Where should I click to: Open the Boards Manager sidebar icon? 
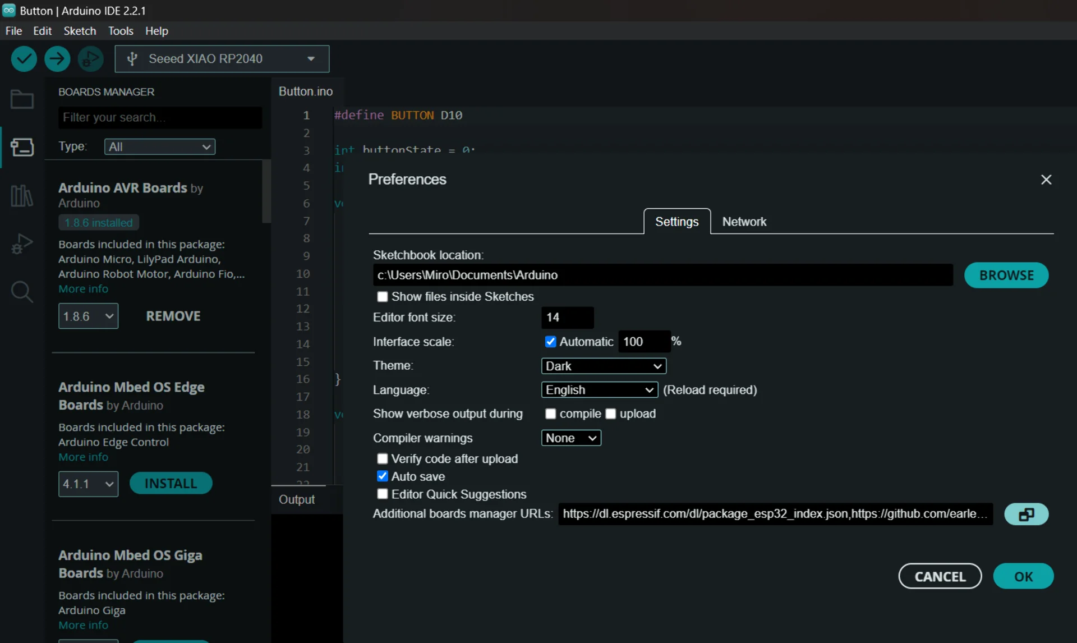pyautogui.click(x=22, y=148)
